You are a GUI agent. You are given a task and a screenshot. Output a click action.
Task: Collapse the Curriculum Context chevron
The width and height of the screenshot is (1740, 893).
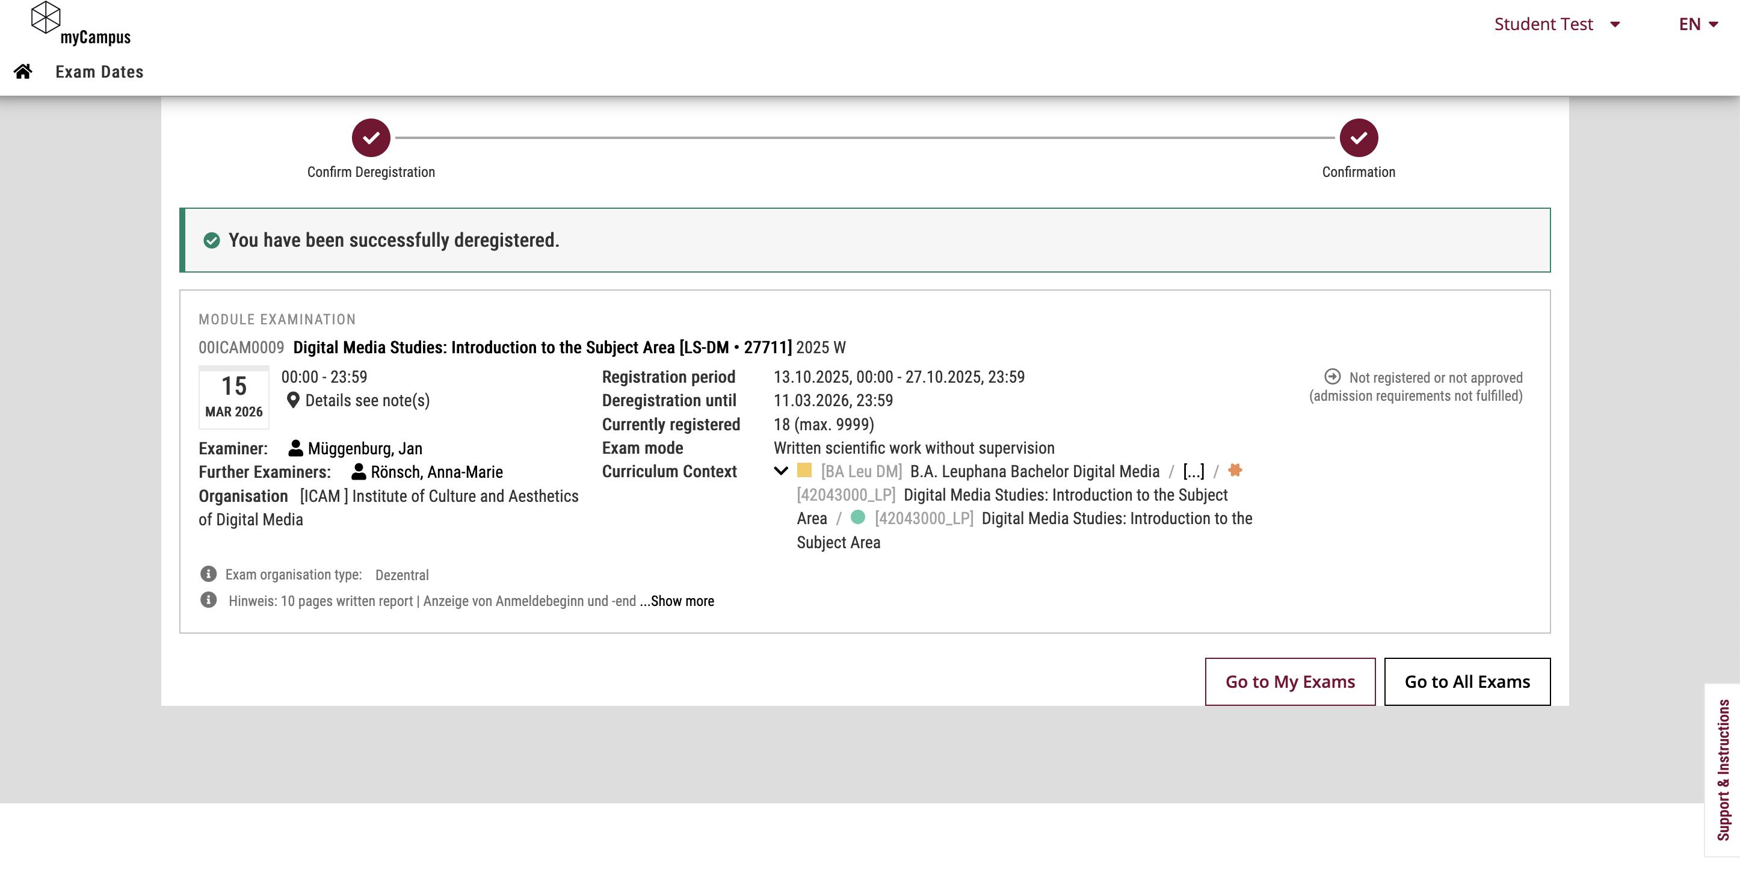[x=781, y=471]
